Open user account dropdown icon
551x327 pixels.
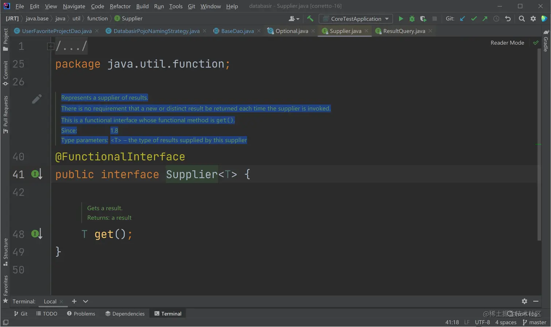pyautogui.click(x=294, y=19)
